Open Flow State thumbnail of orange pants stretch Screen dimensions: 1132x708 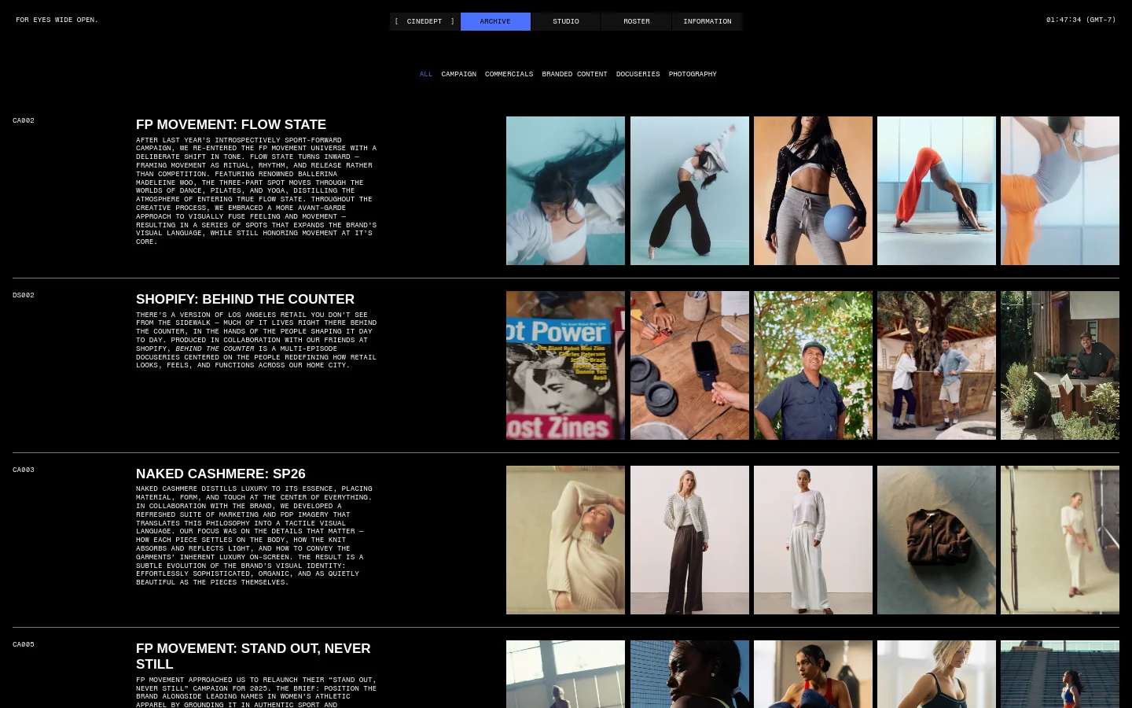pos(1060,190)
